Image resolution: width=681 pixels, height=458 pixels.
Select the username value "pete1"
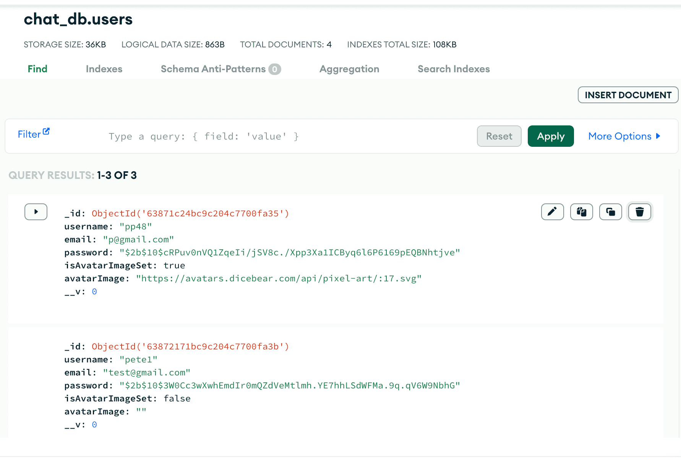(138, 360)
